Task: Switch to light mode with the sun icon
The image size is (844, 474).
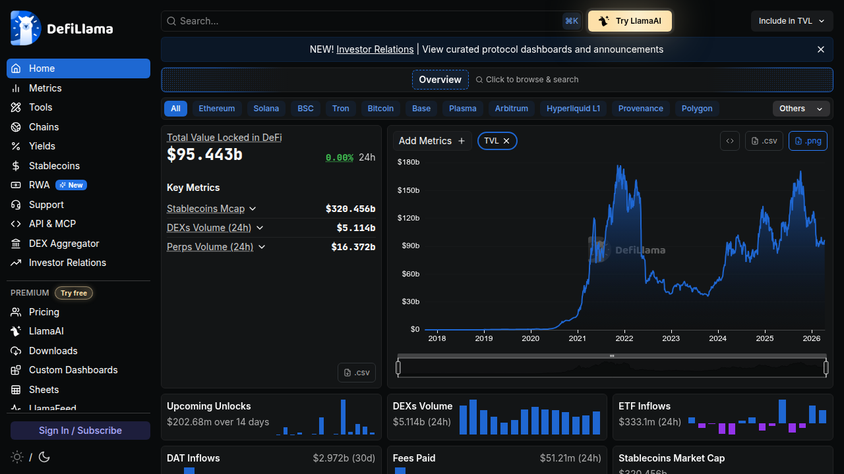Action: [18, 457]
